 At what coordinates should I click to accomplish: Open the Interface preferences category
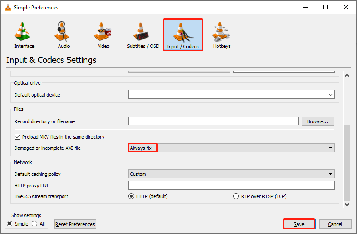point(24,35)
